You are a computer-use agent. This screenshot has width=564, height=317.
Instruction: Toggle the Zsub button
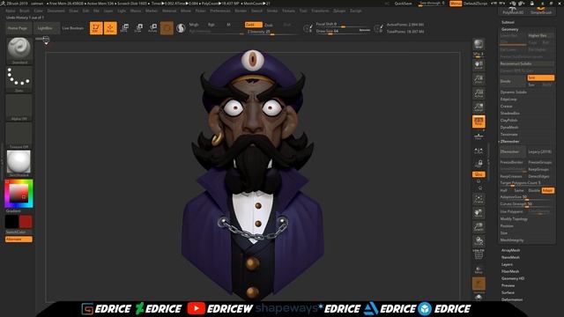click(x=269, y=25)
